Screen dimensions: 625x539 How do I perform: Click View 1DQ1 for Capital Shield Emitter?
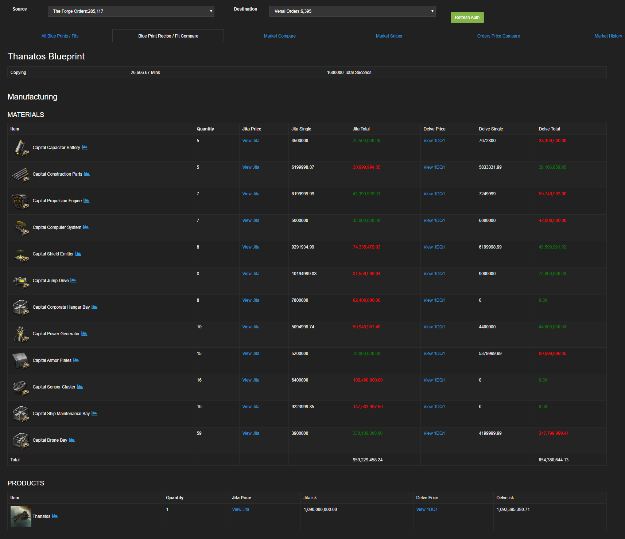pos(434,247)
